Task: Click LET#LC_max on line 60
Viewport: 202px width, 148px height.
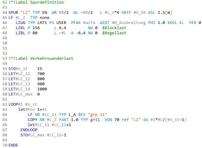Action: [20, 94]
